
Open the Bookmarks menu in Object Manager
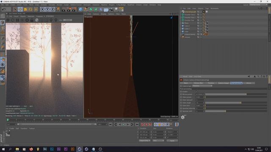tap(215, 8)
